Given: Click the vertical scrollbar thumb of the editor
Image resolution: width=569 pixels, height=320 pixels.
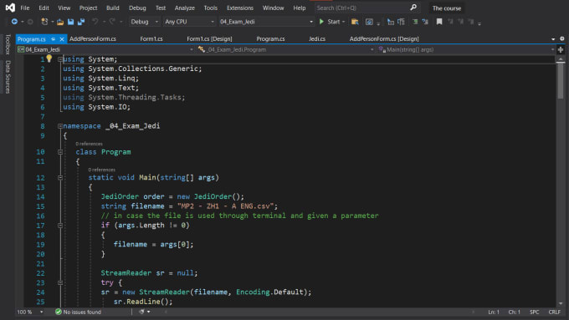Looking at the screenshot, I should coord(561,80).
